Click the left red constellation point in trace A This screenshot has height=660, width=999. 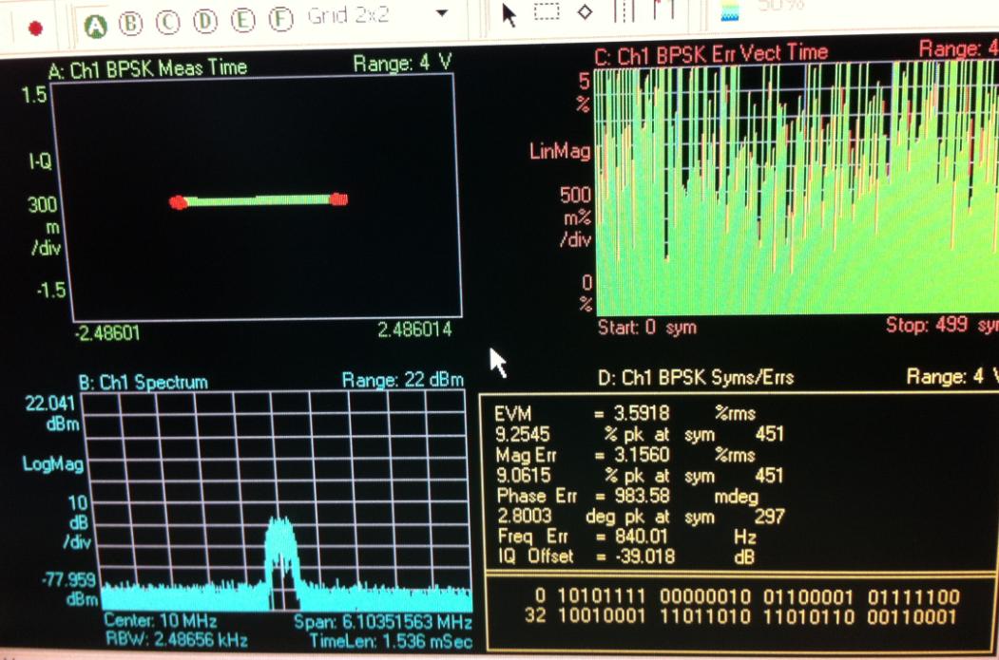click(x=178, y=202)
